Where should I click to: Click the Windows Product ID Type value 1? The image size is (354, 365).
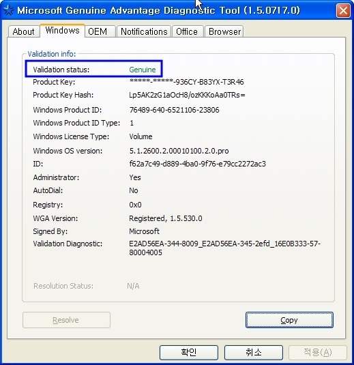click(x=132, y=123)
